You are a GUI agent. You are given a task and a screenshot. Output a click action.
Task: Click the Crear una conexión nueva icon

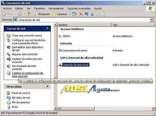(x=8, y=36)
